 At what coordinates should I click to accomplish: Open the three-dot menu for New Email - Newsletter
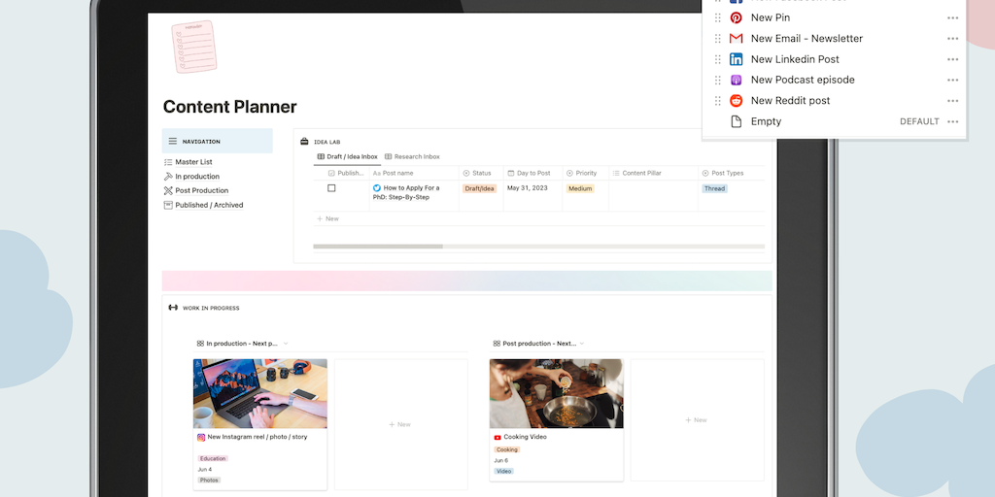pyautogui.click(x=952, y=39)
